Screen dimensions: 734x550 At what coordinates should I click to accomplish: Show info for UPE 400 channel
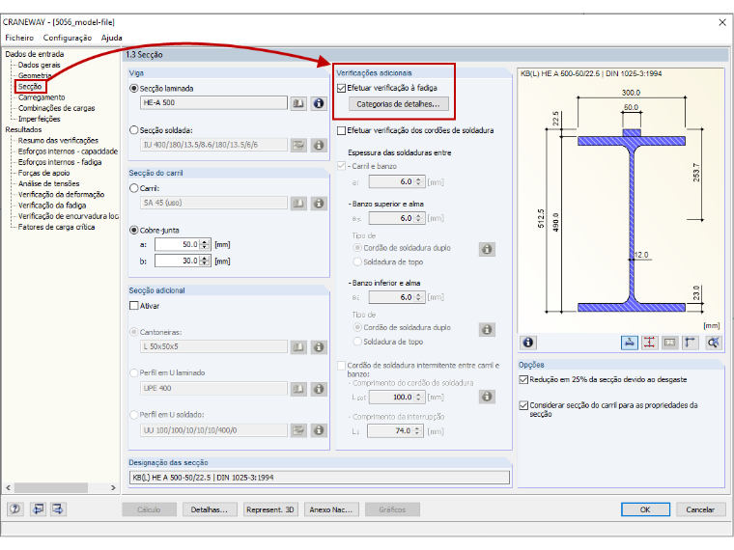319,389
